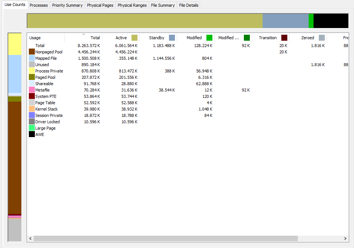The height and width of the screenshot is (248, 354).
Task: Click the brown Nonpaged Pool segment in vertical bar
Action: (x=15, y=158)
